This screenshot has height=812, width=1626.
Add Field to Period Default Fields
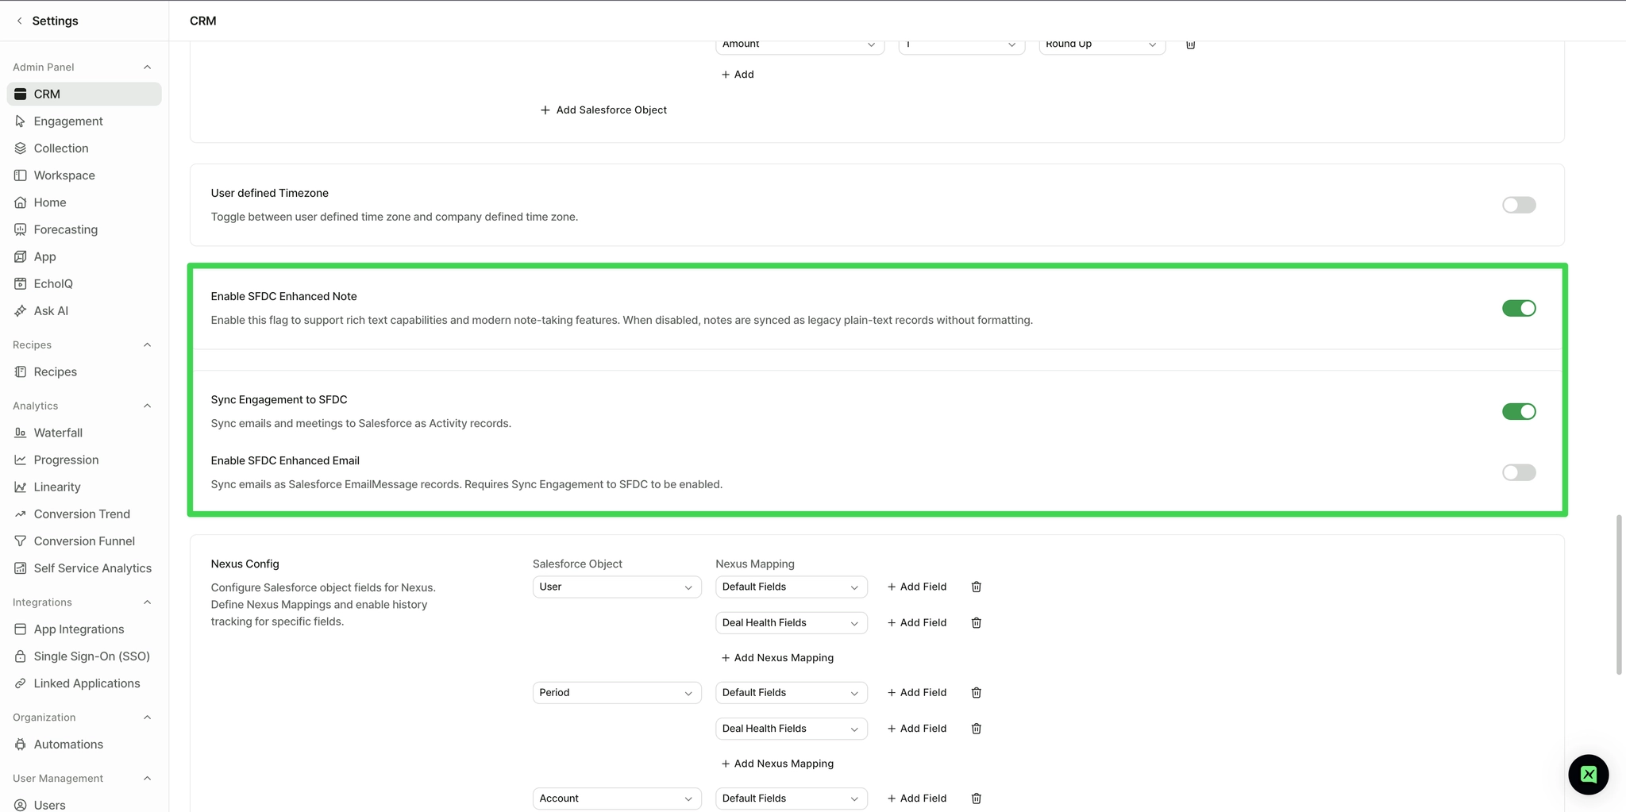click(917, 692)
